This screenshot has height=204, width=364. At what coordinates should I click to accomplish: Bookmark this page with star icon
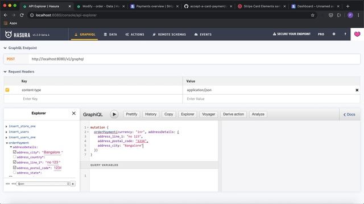click(312, 15)
